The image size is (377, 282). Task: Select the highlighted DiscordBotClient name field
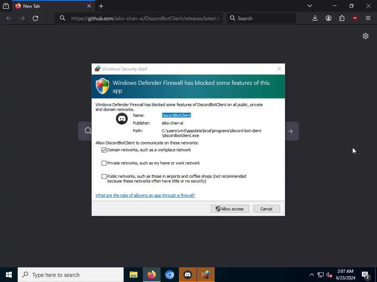point(176,115)
